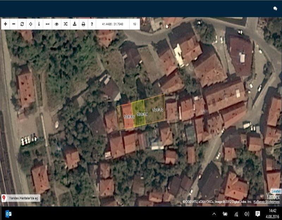Open the chat bubbles icon in header
The image size is (282, 220).
(275, 8)
